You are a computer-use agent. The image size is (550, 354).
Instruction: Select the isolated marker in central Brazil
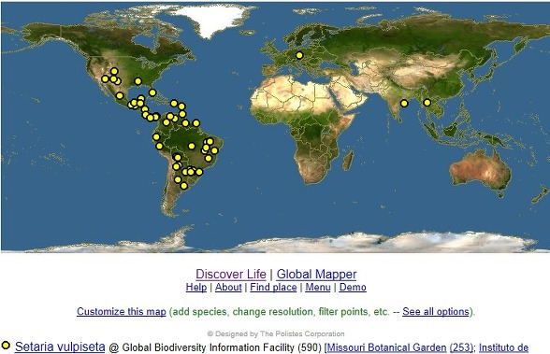tap(192, 146)
